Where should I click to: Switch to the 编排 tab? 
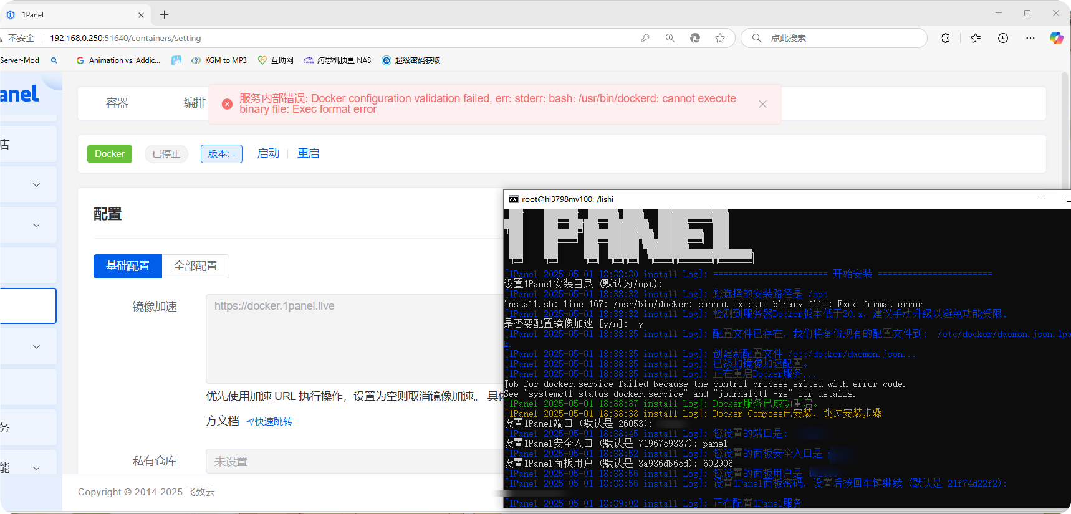point(195,103)
